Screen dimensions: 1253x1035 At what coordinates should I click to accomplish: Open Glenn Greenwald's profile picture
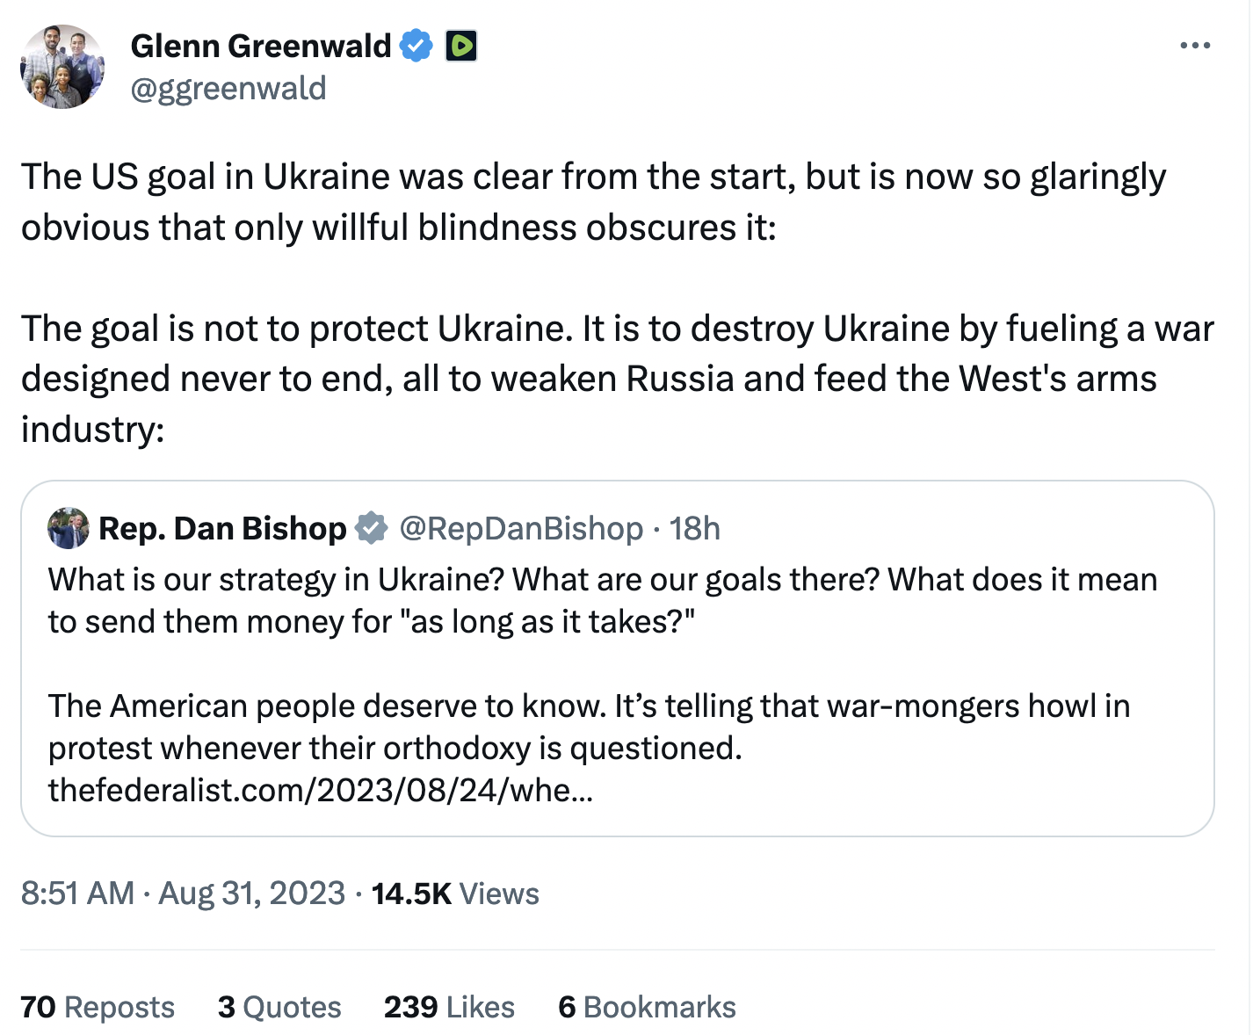click(62, 67)
